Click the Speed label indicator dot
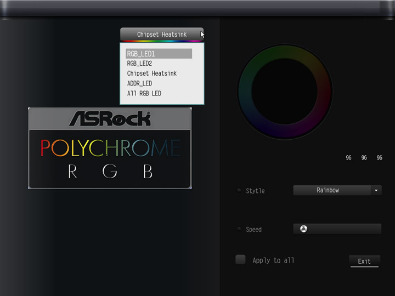Image resolution: width=395 pixels, height=296 pixels. [239, 229]
